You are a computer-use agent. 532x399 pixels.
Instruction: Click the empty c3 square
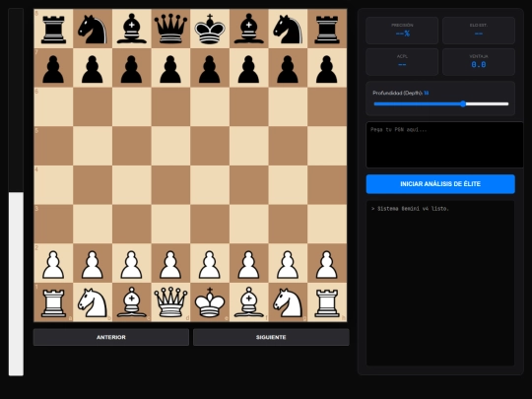click(x=132, y=224)
